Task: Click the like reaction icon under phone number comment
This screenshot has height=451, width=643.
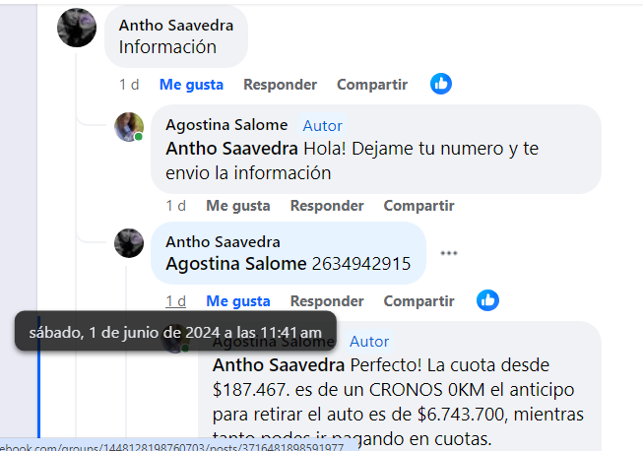Action: 487,300
